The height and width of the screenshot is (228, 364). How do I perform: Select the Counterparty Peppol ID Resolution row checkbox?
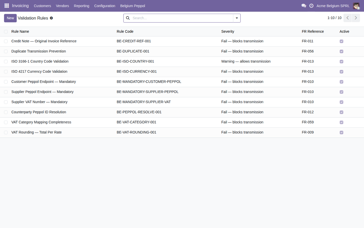(x=6, y=112)
